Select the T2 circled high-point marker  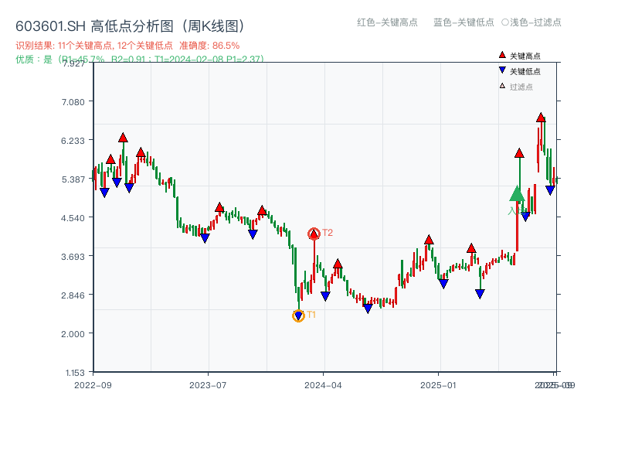click(x=314, y=232)
